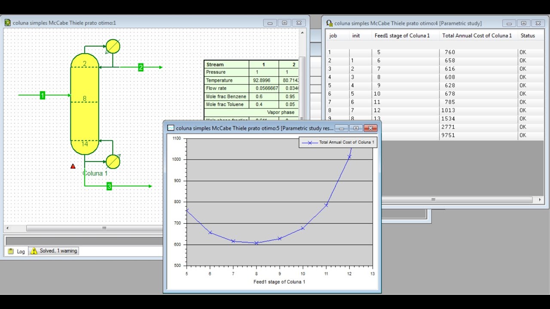Select bottoms stream label 3
The height and width of the screenshot is (309, 550).
pos(109,186)
